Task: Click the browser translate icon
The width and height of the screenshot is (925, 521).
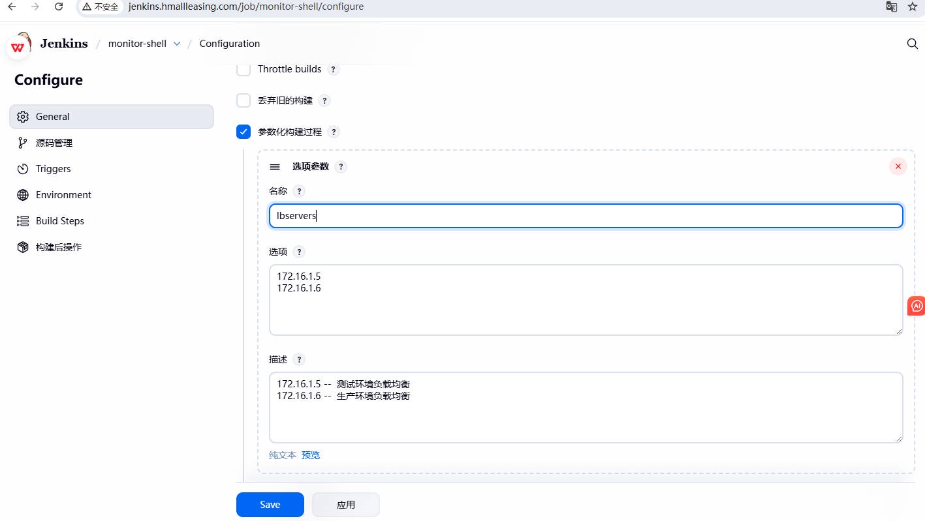Action: (x=891, y=7)
